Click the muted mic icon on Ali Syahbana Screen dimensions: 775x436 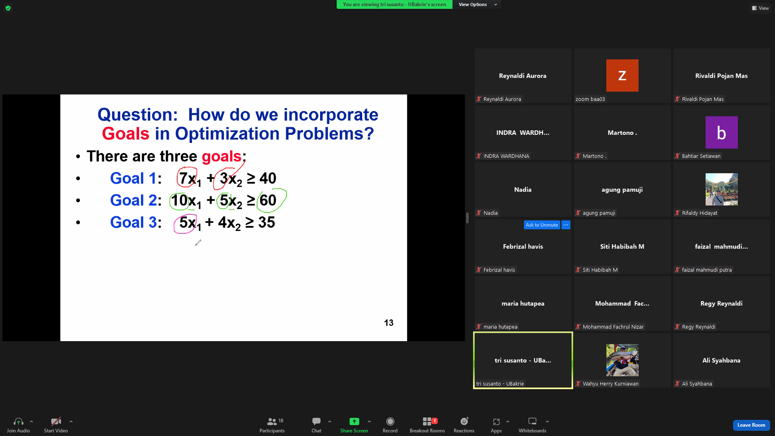point(677,384)
